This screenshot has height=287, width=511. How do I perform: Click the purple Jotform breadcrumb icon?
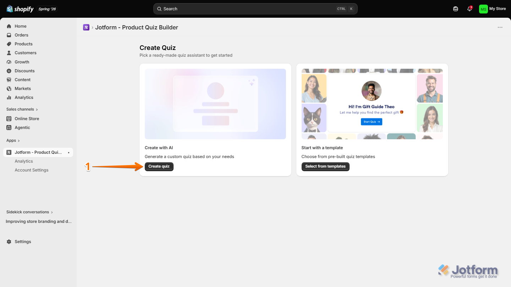pyautogui.click(x=86, y=27)
